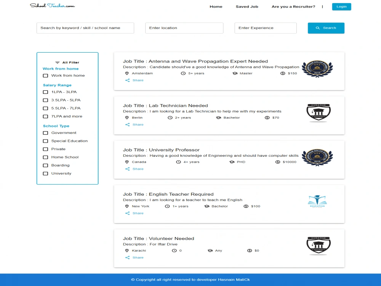Check the 1LPA - 3LPA salary range
381x286 pixels.
pyautogui.click(x=45, y=92)
